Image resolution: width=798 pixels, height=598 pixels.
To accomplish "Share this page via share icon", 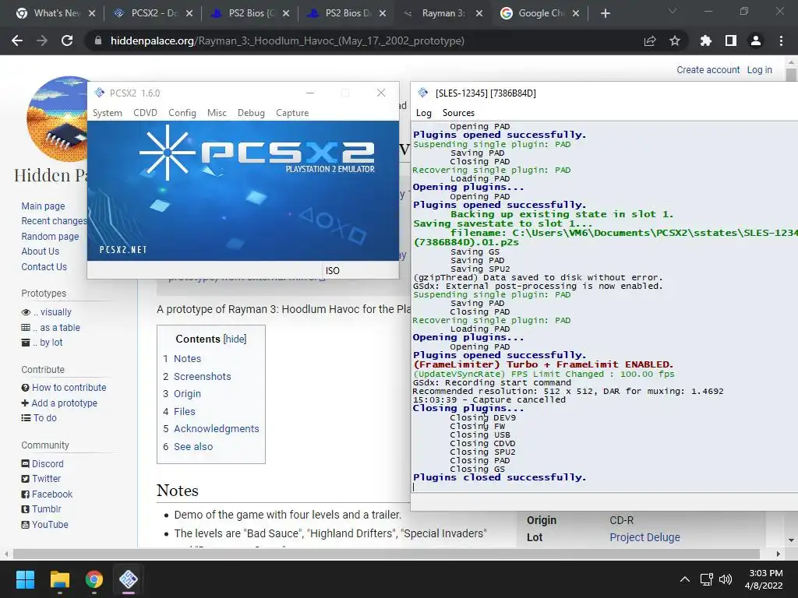I will coord(650,40).
